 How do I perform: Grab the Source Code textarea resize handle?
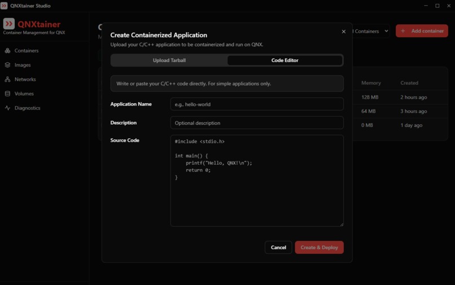coord(342,225)
